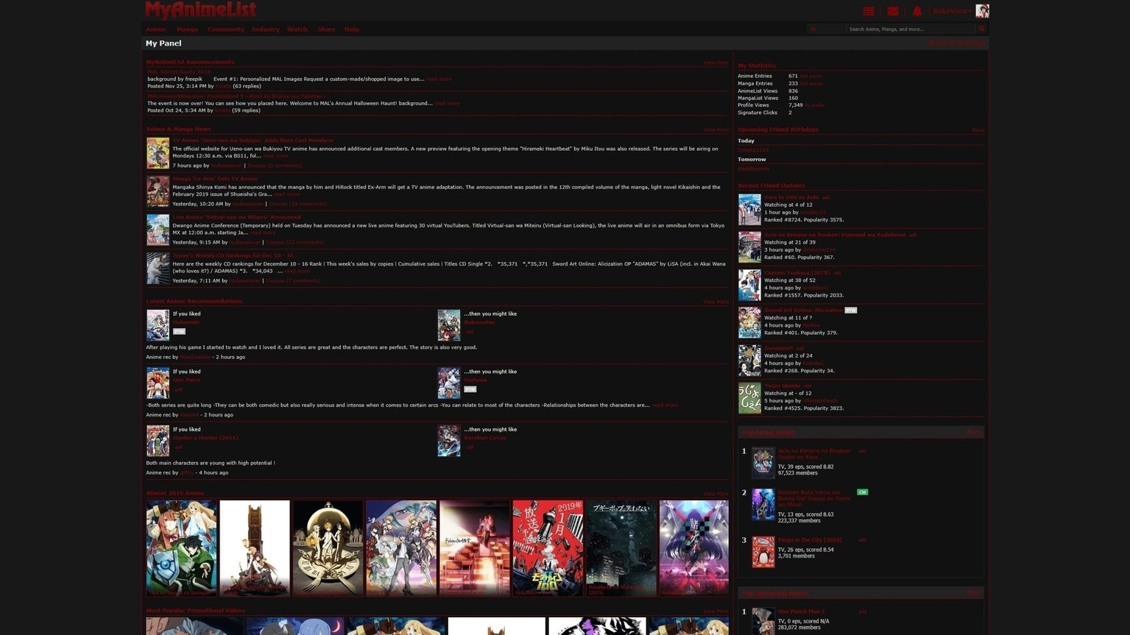Open the One Piece recommendation cover
The width and height of the screenshot is (1130, 635).
tap(158, 383)
